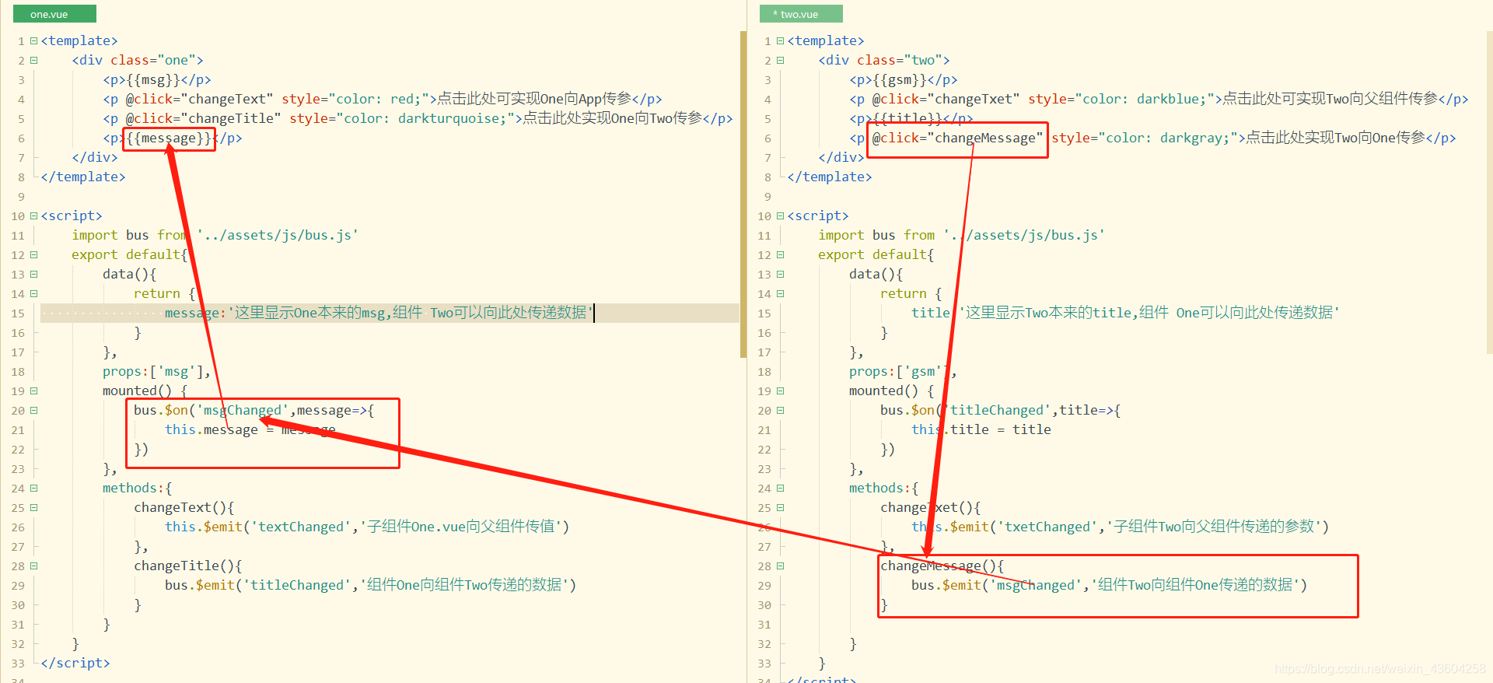This screenshot has height=683, width=1493.
Task: Collapse bus.$on fold at line 20 in two.vue
Action: (x=780, y=410)
